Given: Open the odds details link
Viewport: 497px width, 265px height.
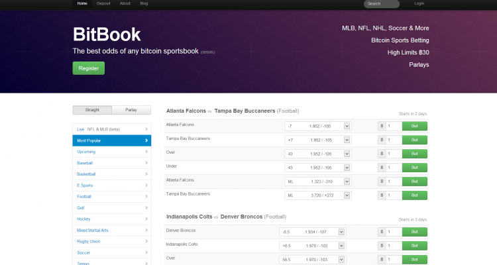Looking at the screenshot, I should coord(207,52).
